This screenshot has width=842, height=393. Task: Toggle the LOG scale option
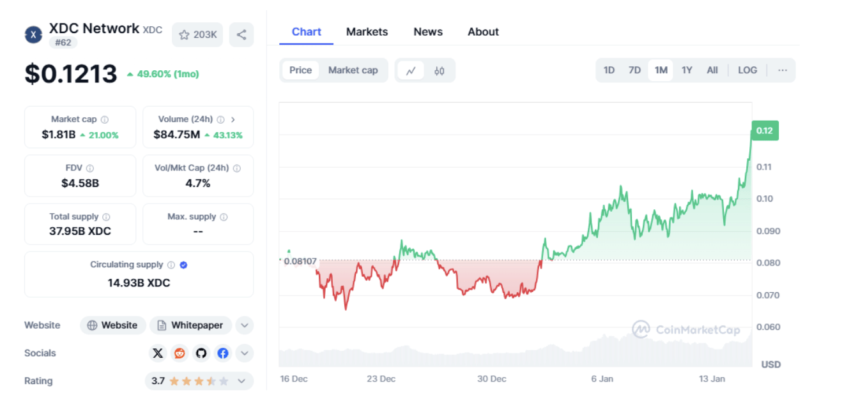[x=747, y=70]
